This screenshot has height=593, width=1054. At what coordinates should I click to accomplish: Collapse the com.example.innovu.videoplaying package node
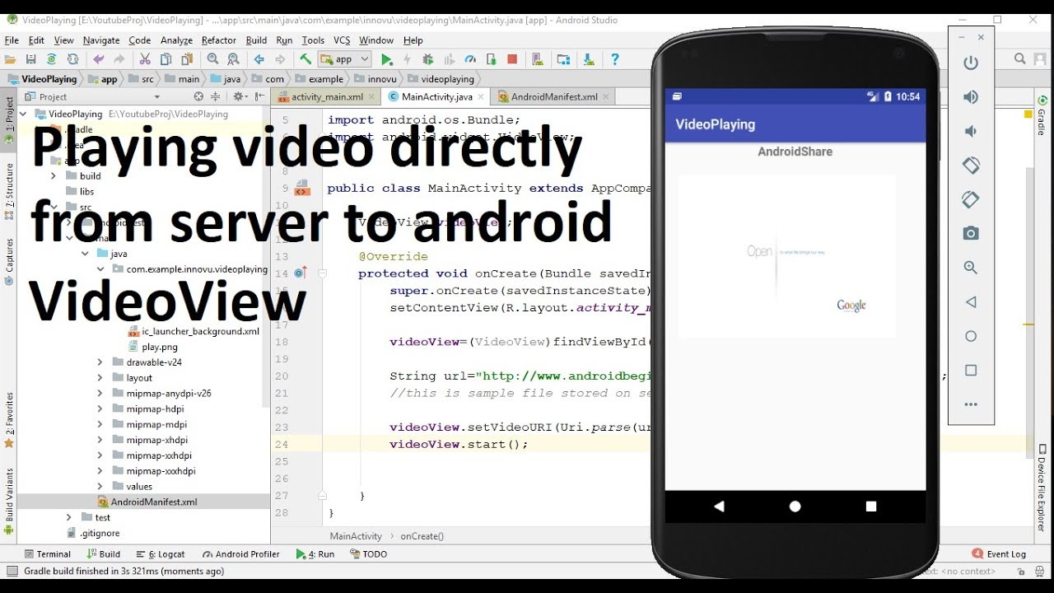click(x=100, y=269)
